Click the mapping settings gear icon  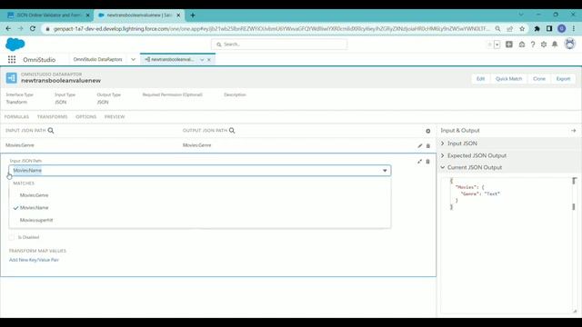(428, 131)
